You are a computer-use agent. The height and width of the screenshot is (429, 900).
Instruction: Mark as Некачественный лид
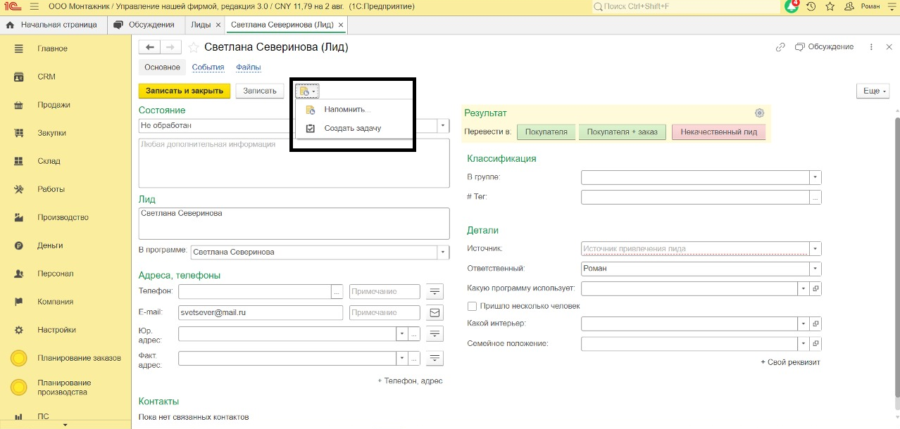tap(719, 132)
